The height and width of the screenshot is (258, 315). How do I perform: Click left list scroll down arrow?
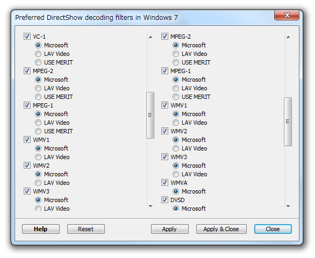click(151, 206)
